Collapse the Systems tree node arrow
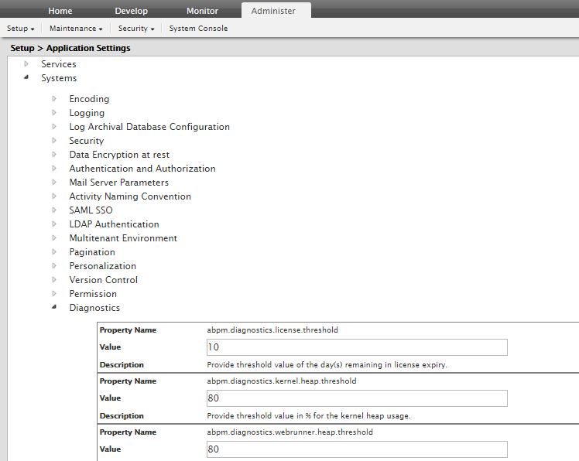 point(26,78)
